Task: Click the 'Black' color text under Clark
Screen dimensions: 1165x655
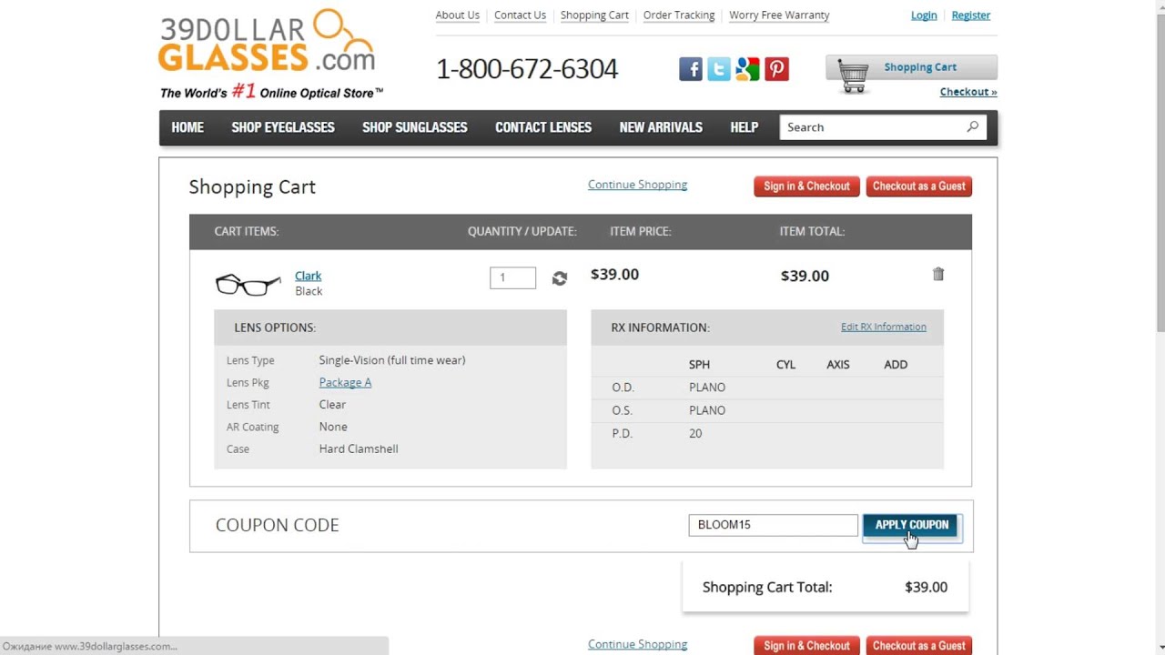Action: tap(309, 291)
